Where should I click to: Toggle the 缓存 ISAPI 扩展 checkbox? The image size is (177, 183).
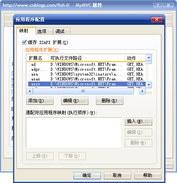pos(24,42)
